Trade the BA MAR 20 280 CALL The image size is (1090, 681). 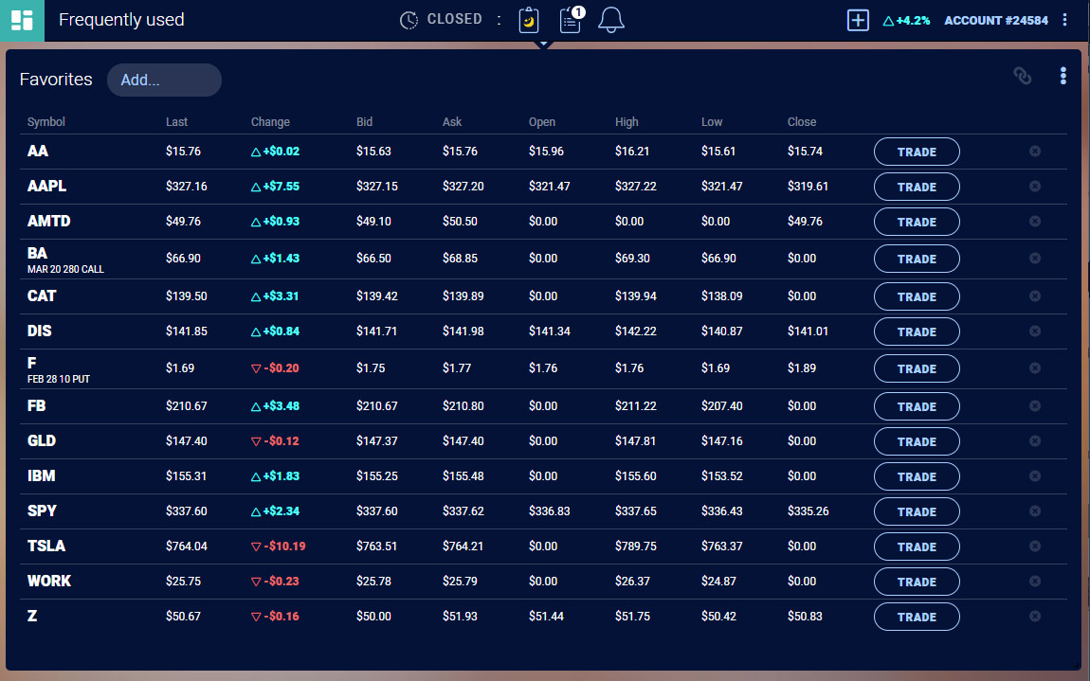coord(917,259)
